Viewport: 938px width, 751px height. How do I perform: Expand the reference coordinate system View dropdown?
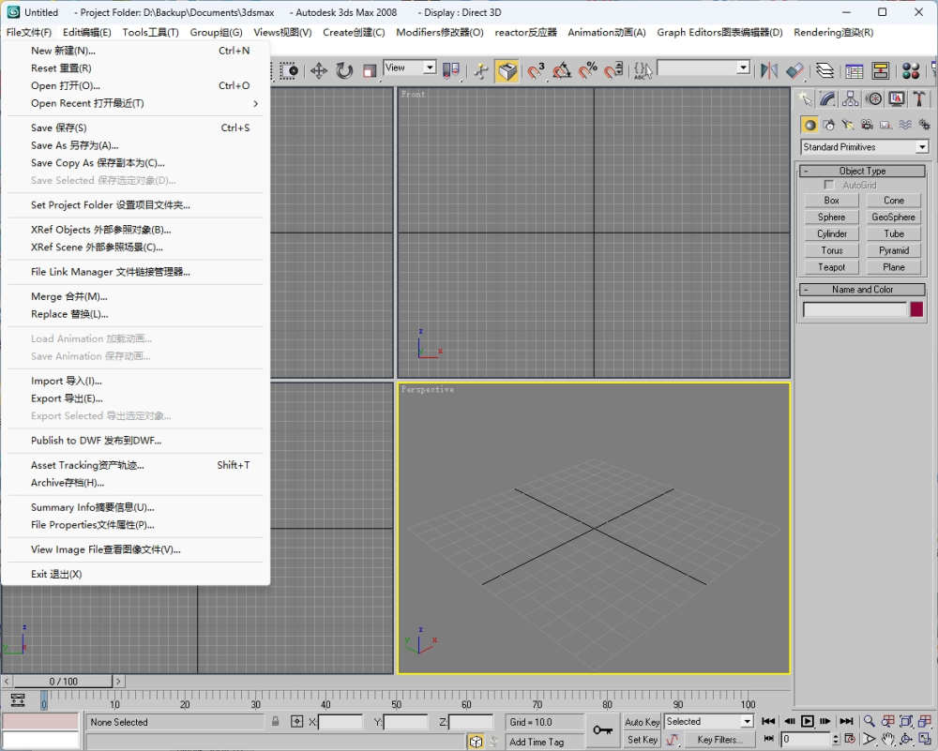tap(410, 68)
